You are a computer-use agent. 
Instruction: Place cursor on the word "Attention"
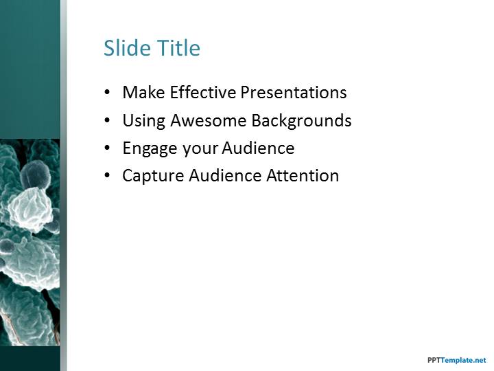[x=304, y=176]
